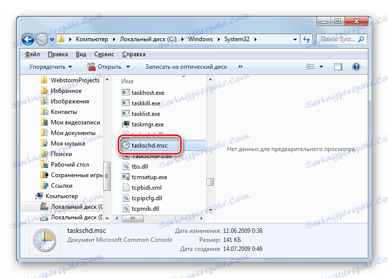Viewport: 388px width, 278px height.
Task: Expand the arrow after System32 breadcrumb
Action: (255, 39)
